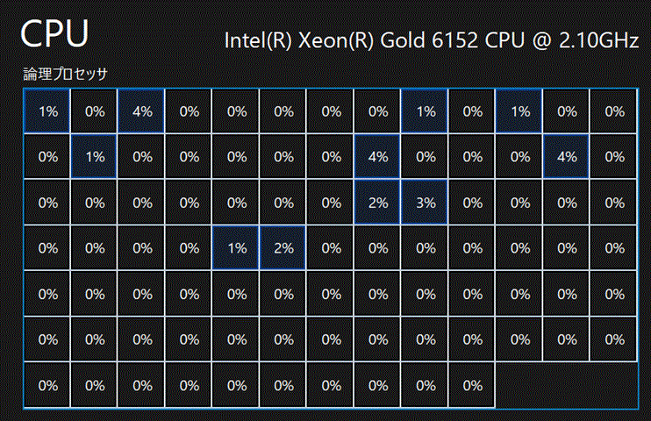Click the 1% cell in the fourth row
This screenshot has width=651, height=421.
click(236, 248)
